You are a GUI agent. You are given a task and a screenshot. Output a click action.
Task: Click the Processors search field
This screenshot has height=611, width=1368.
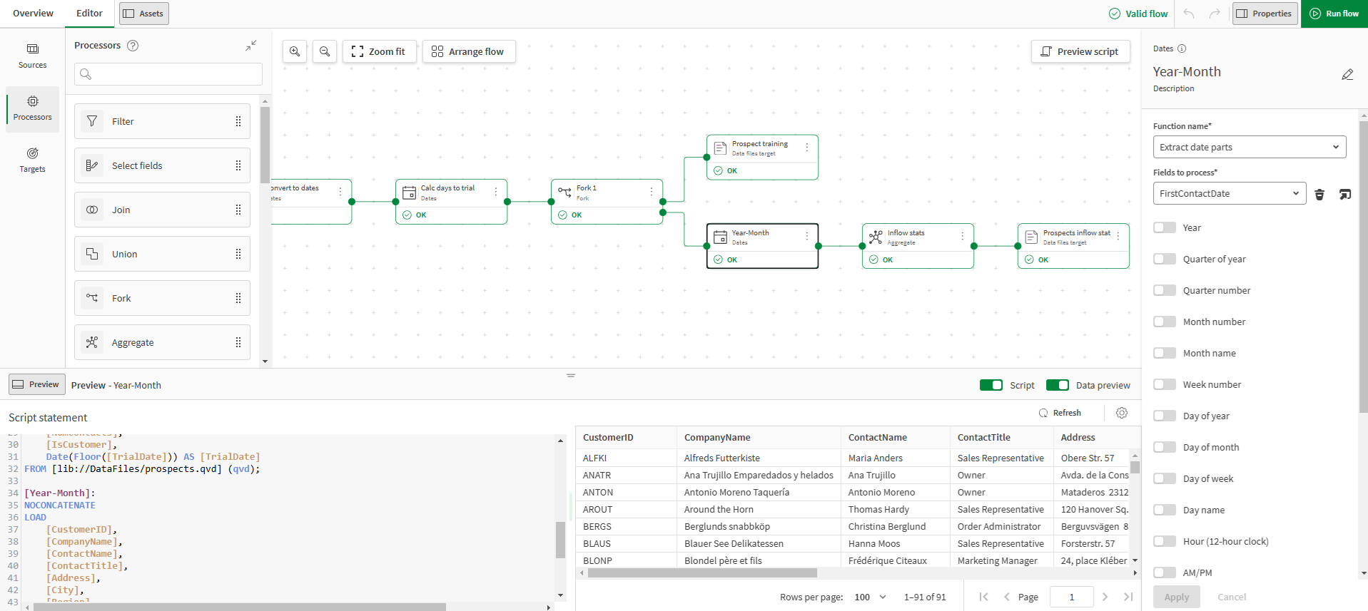tap(168, 74)
